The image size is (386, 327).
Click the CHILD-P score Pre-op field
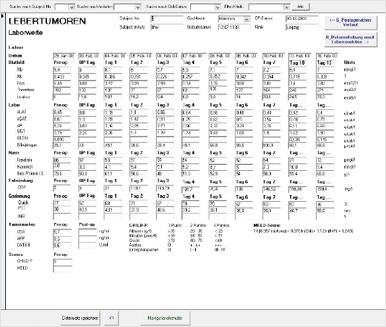pos(63,262)
